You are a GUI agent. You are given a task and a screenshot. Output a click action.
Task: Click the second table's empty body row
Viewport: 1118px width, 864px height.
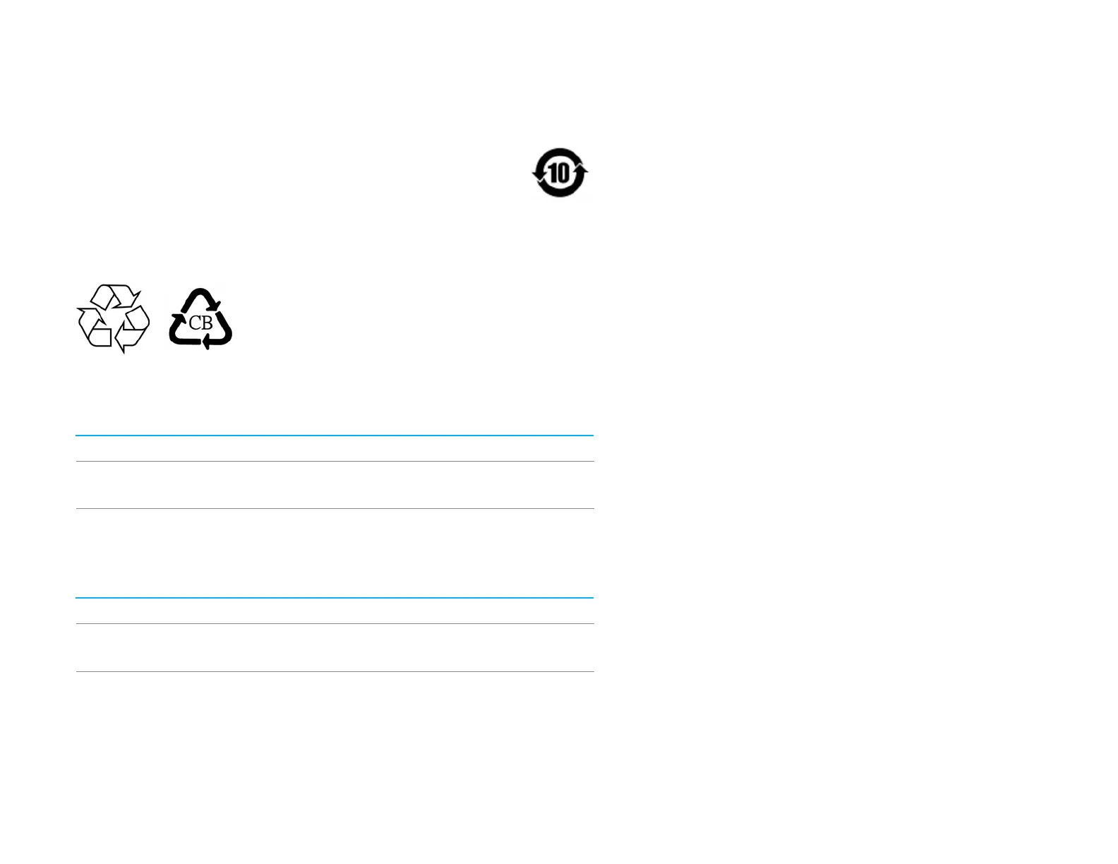pos(335,648)
